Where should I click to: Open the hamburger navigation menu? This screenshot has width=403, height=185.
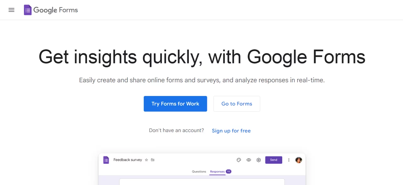coord(11,10)
